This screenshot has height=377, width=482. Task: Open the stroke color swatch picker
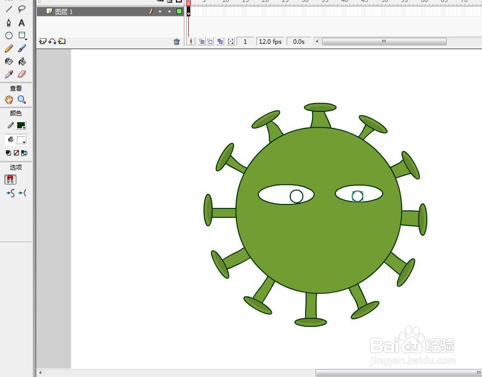tap(21, 125)
